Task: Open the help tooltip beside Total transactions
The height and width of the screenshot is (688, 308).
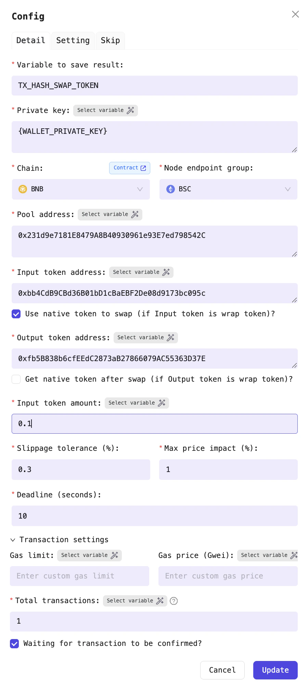Action: (174, 601)
